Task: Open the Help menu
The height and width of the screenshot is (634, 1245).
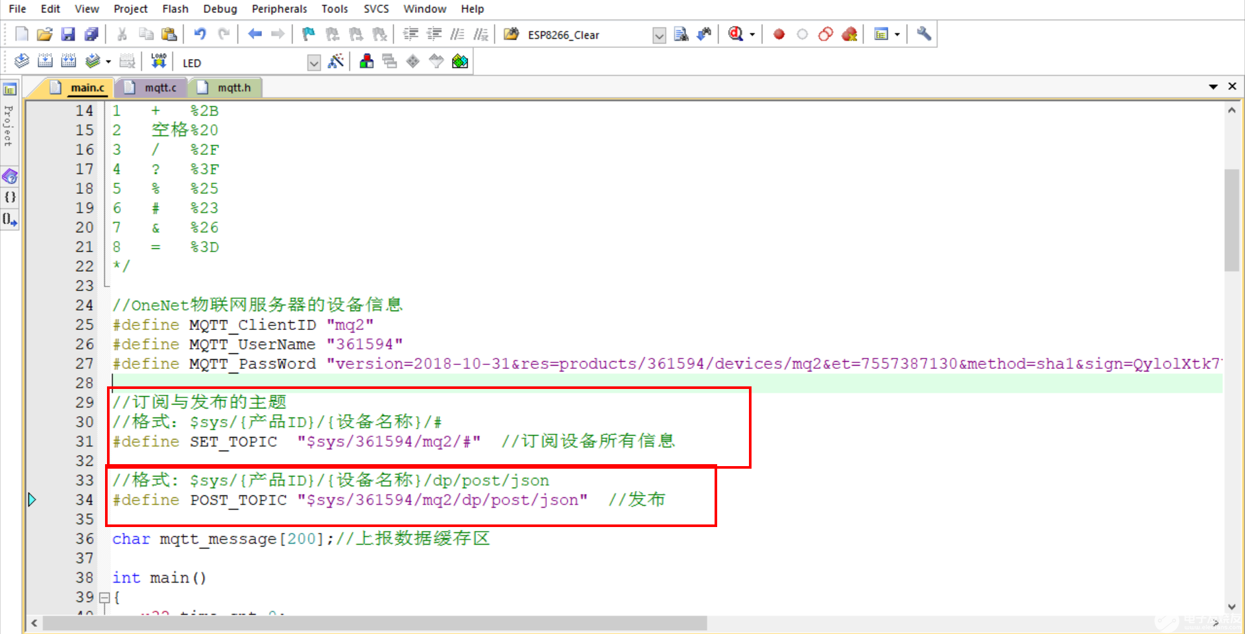Action: tap(473, 9)
